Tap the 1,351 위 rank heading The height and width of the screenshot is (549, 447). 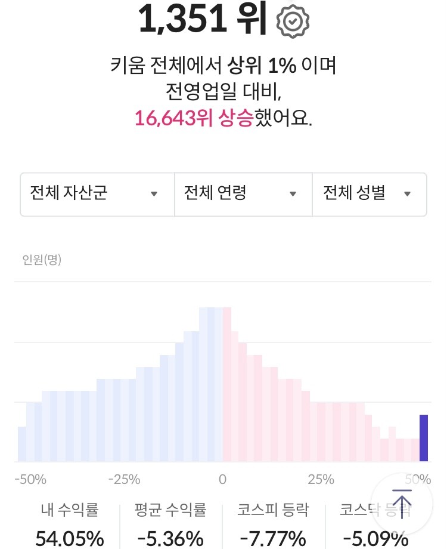pos(203,19)
